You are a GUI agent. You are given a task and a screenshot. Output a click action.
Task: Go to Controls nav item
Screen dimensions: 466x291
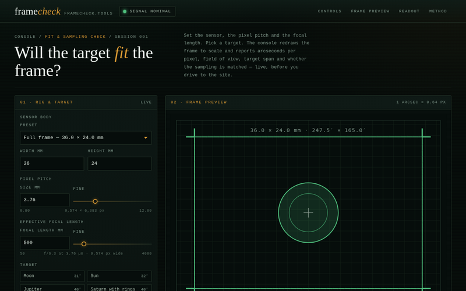(x=329, y=11)
